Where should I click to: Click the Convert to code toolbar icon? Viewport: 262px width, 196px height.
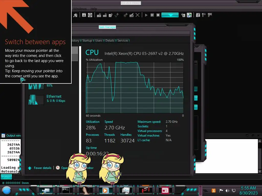coord(99,15)
